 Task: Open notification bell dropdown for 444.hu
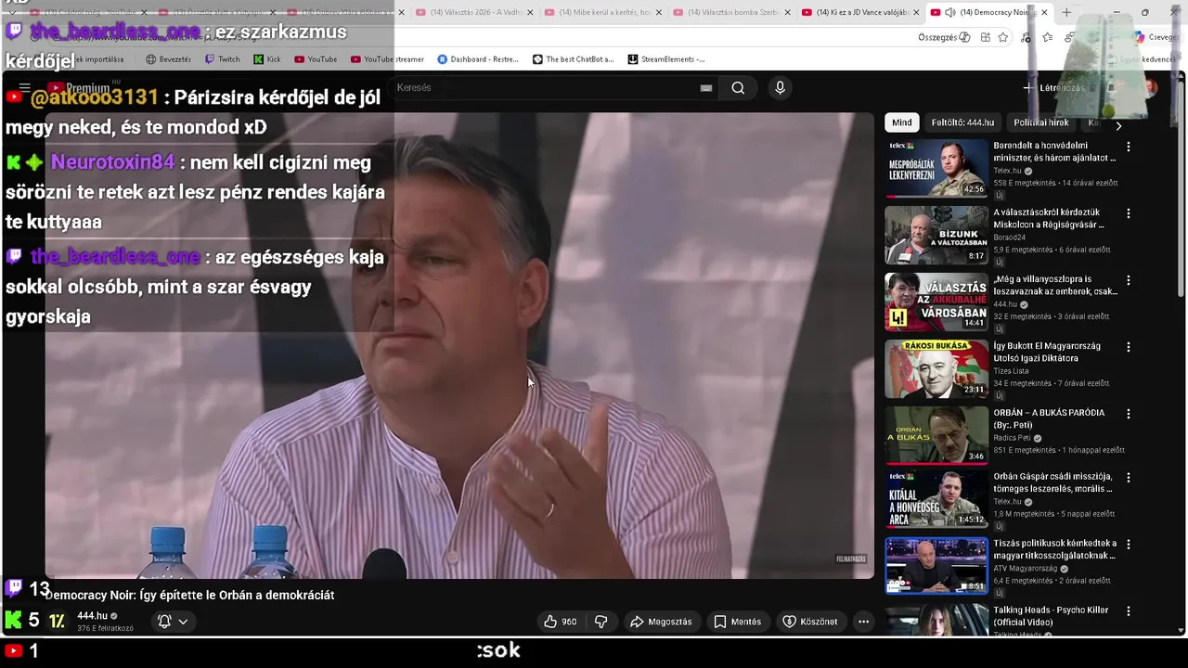pyautogui.click(x=172, y=622)
